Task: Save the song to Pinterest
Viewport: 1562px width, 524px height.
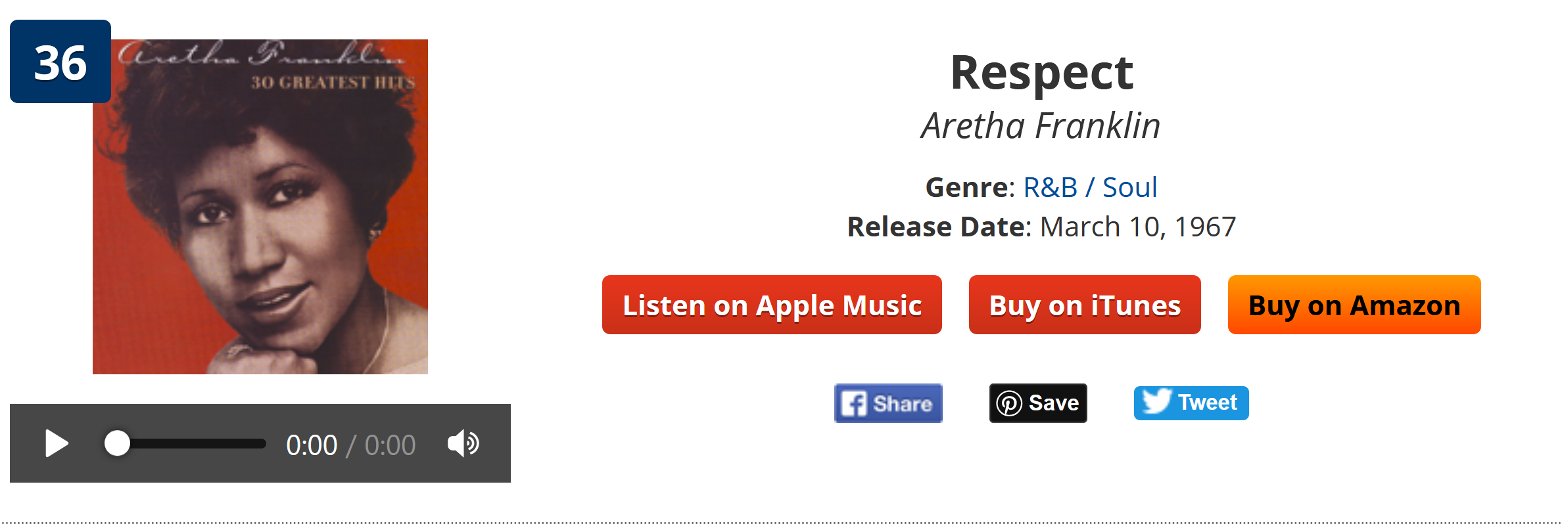Action: coord(1038,403)
